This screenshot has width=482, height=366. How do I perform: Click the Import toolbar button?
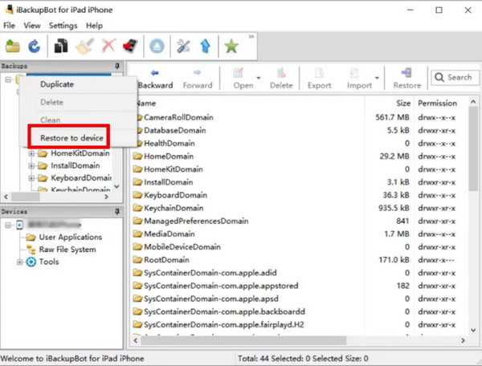pyautogui.click(x=359, y=79)
